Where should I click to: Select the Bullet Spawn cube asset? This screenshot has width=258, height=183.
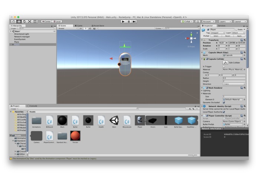click(x=179, y=122)
